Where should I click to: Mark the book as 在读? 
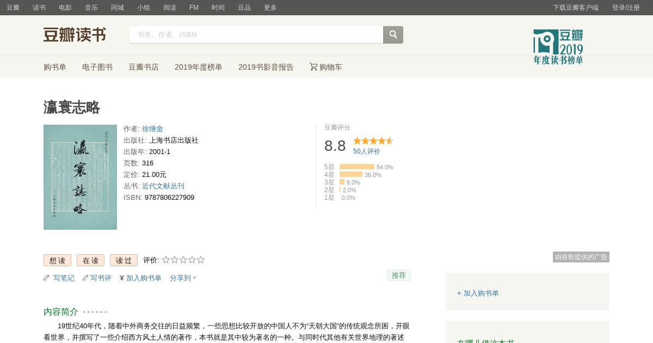pyautogui.click(x=90, y=260)
